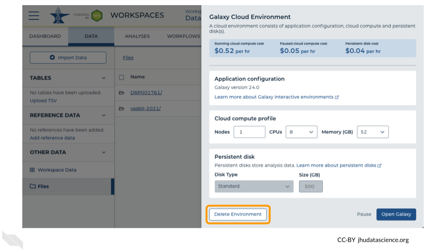Click the Size (GB) field
Screen dimensions: 446x251
tap(311, 186)
